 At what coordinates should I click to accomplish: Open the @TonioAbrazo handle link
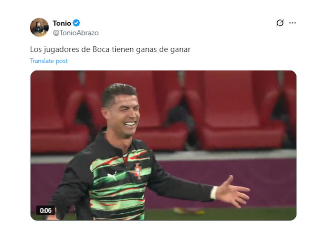pyautogui.click(x=76, y=33)
